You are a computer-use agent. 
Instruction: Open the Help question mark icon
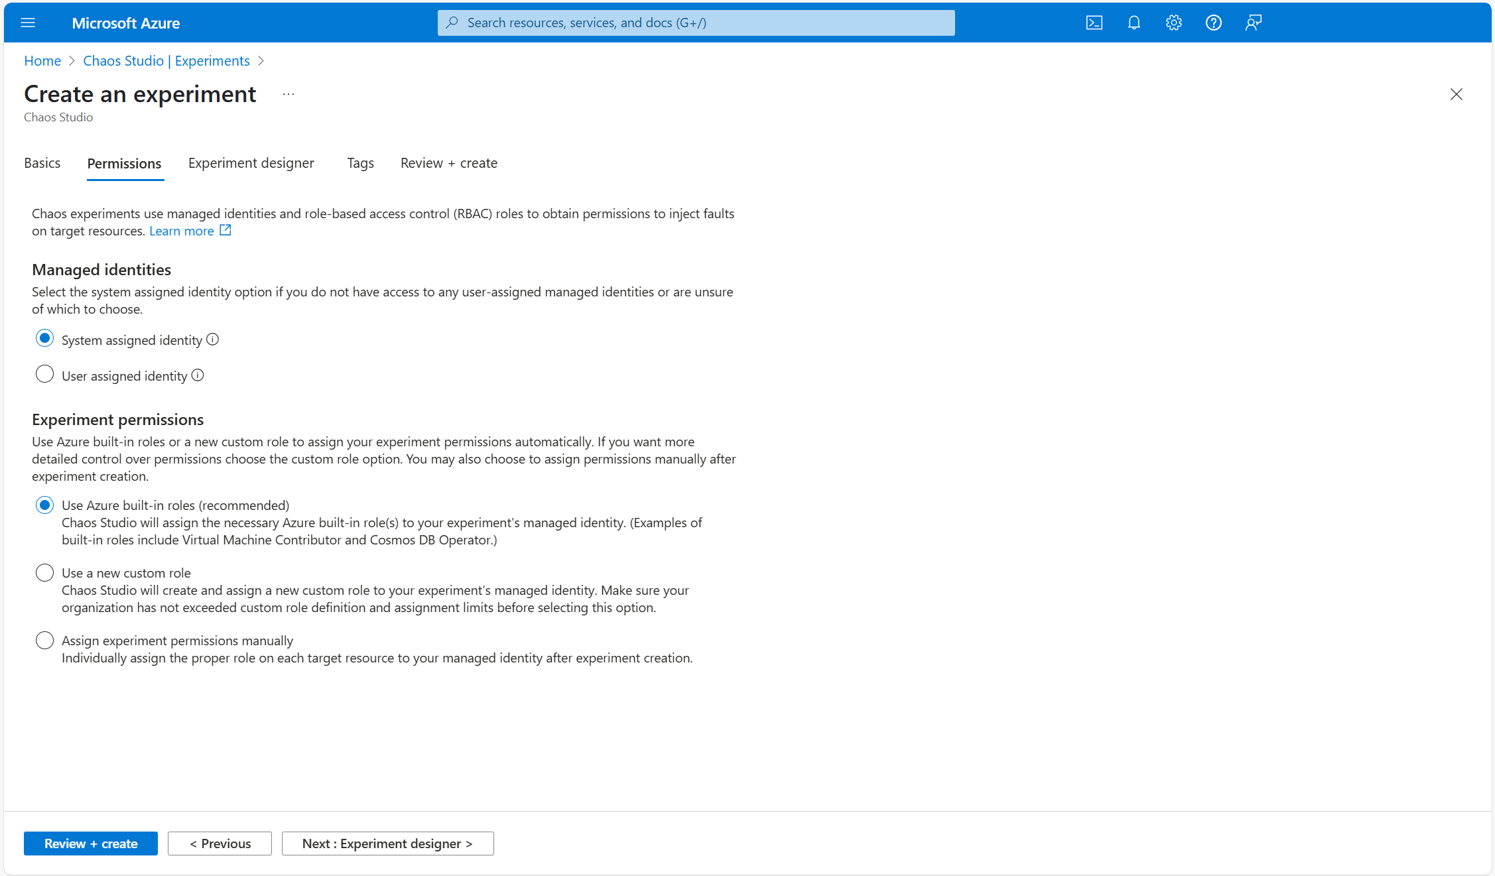pos(1213,23)
